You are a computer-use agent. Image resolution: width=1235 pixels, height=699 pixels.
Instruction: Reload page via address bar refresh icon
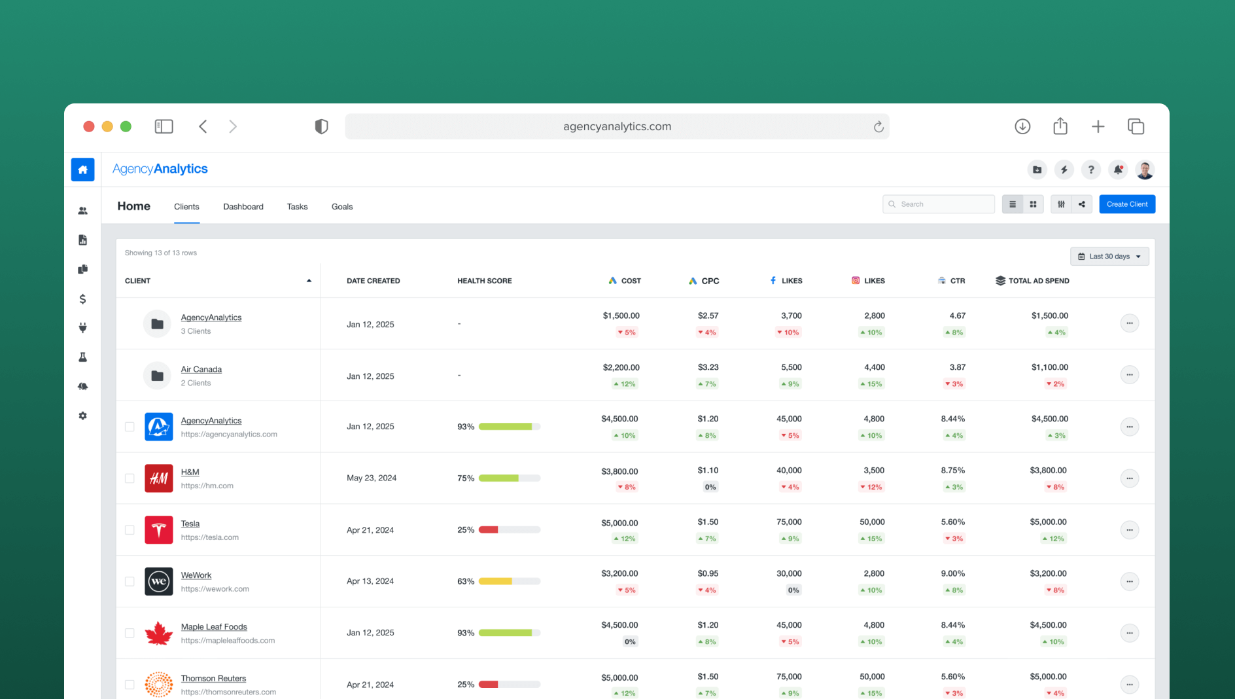coord(878,127)
